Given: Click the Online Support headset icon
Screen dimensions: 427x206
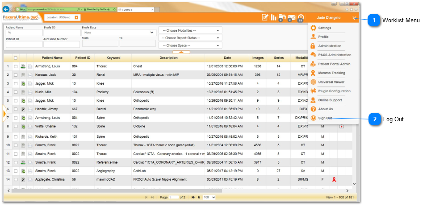Looking at the screenshot, I should pos(314,100).
